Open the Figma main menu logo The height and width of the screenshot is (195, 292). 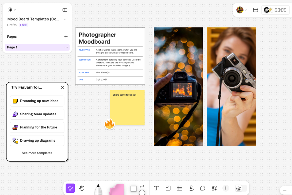[10, 10]
